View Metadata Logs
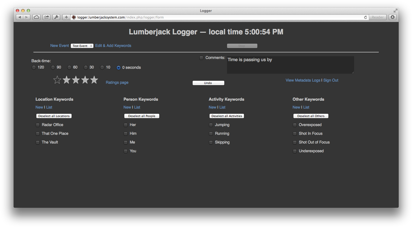412x227 pixels. click(x=303, y=80)
